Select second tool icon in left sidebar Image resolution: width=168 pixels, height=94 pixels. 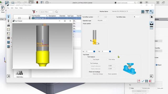pos(8,21)
